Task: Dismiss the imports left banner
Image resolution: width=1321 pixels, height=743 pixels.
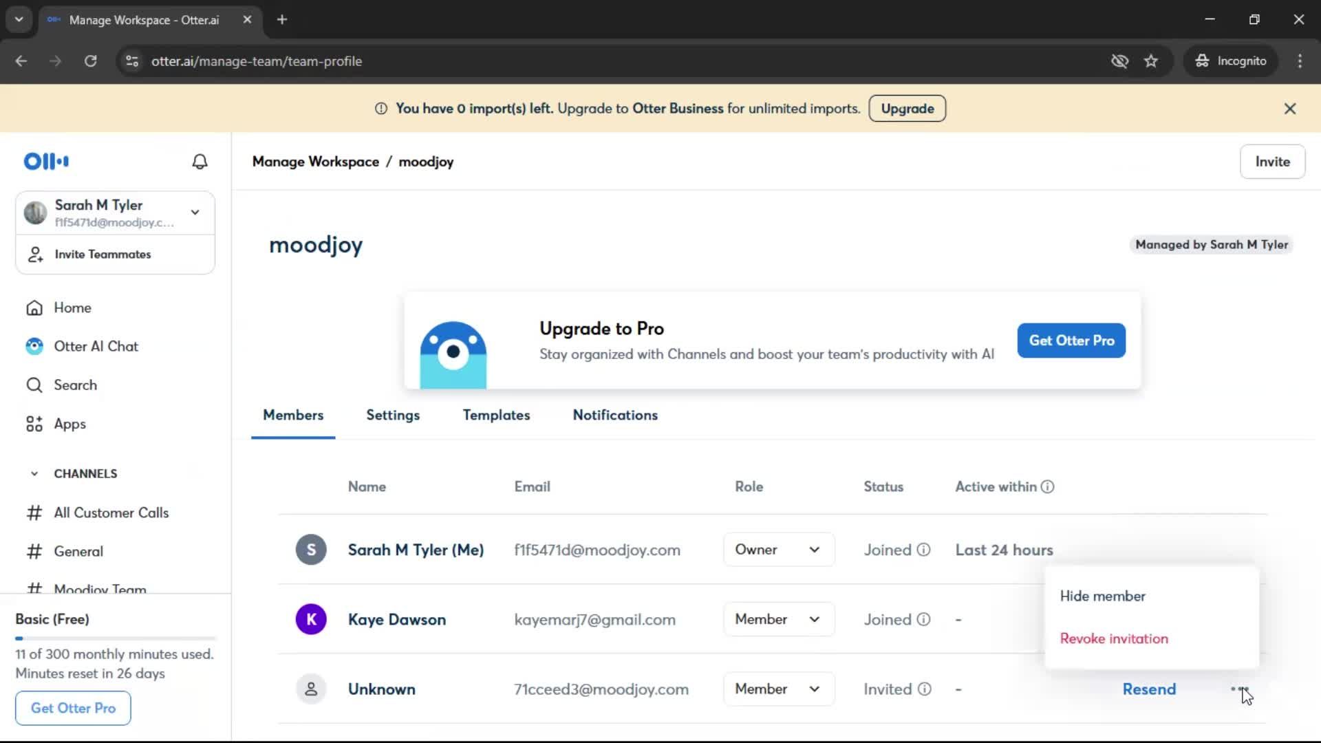Action: tap(1290, 109)
